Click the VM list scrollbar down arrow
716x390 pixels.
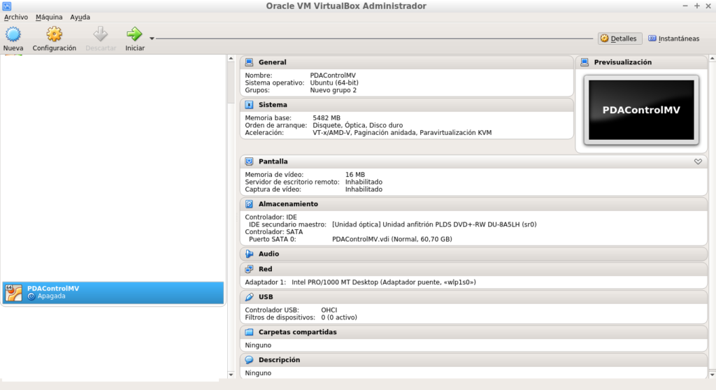click(231, 375)
